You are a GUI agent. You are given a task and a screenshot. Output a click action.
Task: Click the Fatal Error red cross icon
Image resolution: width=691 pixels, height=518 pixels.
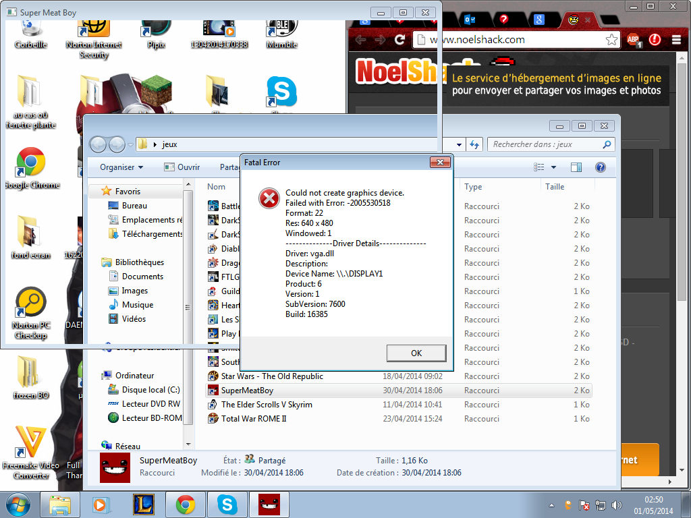point(269,198)
